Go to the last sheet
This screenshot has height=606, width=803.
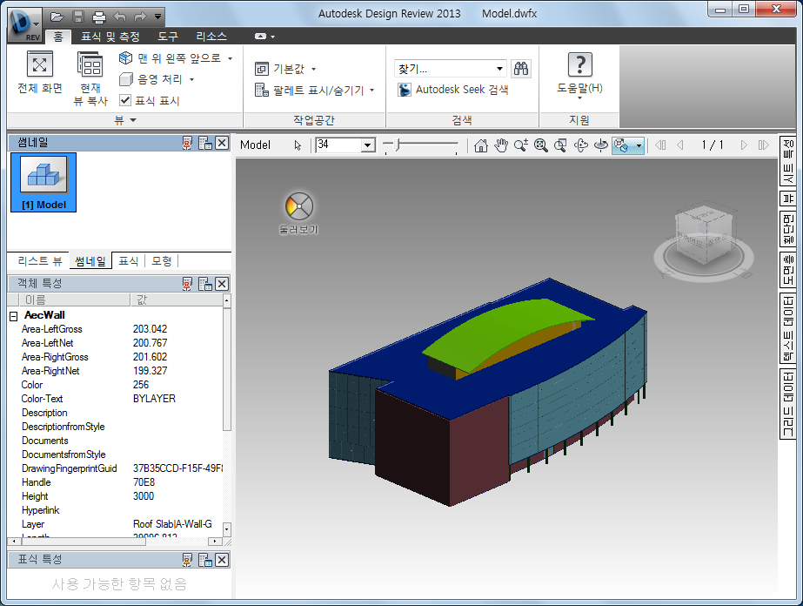pos(764,145)
